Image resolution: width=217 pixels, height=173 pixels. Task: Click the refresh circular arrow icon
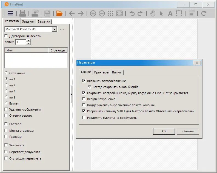(204, 13)
